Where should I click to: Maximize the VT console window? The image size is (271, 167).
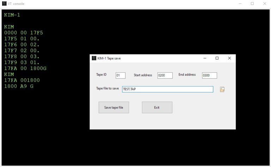point(252,4)
